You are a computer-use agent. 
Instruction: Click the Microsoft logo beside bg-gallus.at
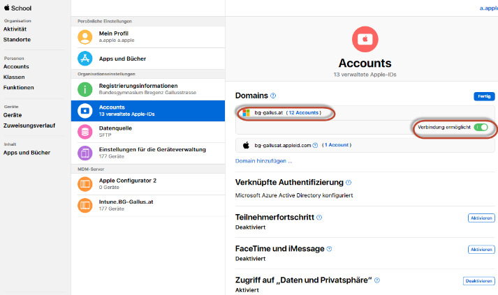tap(246, 113)
